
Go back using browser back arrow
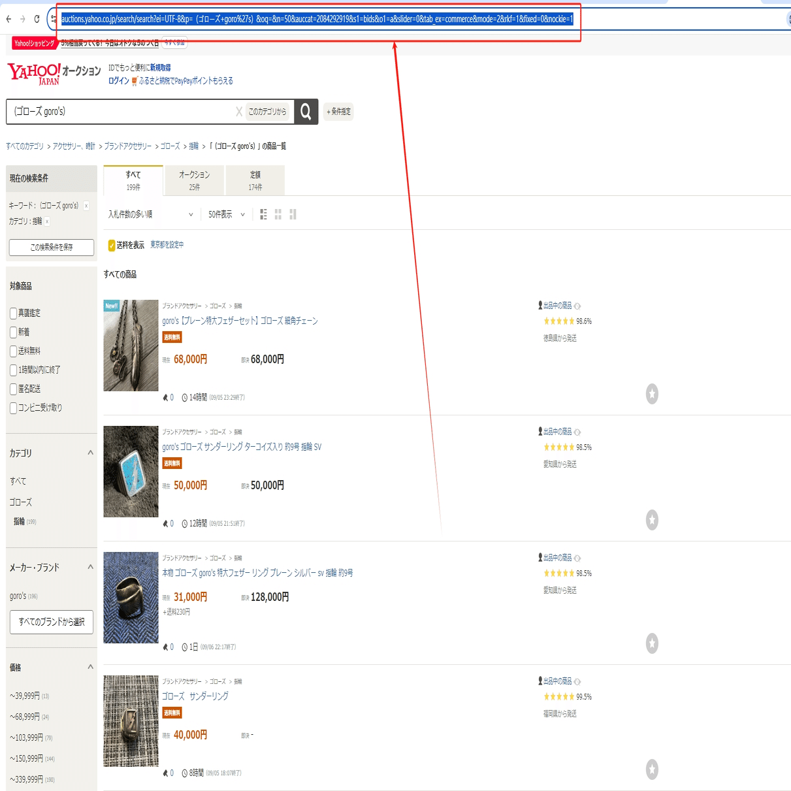click(x=8, y=19)
